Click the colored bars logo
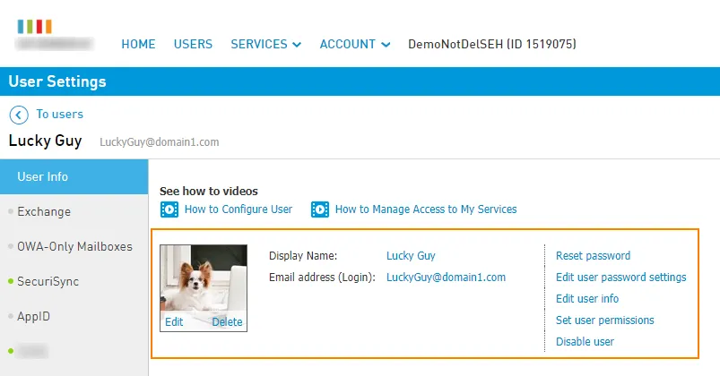Image resolution: width=720 pixels, height=376 pixels. click(x=34, y=27)
